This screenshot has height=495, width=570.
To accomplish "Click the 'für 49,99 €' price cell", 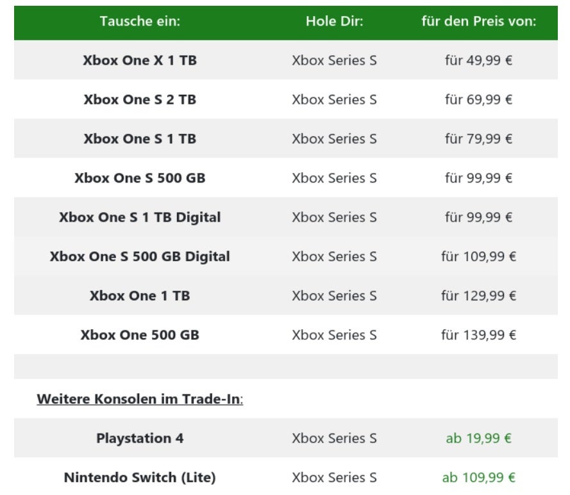I will pos(479,60).
